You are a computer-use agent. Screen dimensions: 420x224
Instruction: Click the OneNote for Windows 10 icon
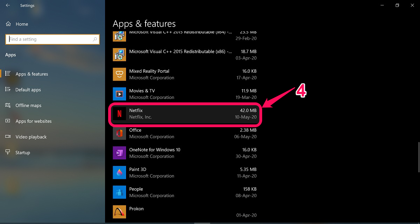tap(119, 153)
